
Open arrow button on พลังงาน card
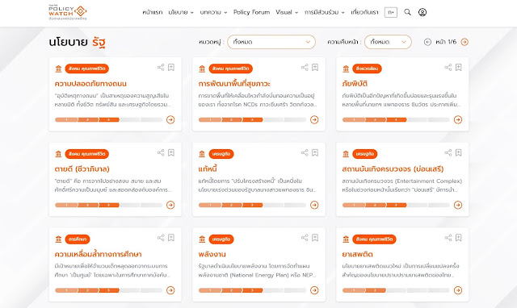pos(314,290)
